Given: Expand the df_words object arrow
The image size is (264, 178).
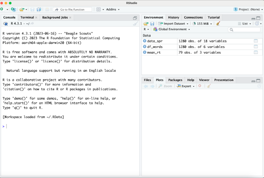Looking at the screenshot, I should coord(145,47).
